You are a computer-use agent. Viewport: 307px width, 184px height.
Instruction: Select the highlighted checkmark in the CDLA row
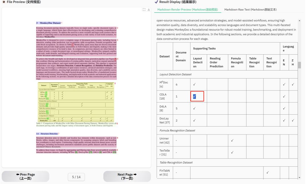194,96
